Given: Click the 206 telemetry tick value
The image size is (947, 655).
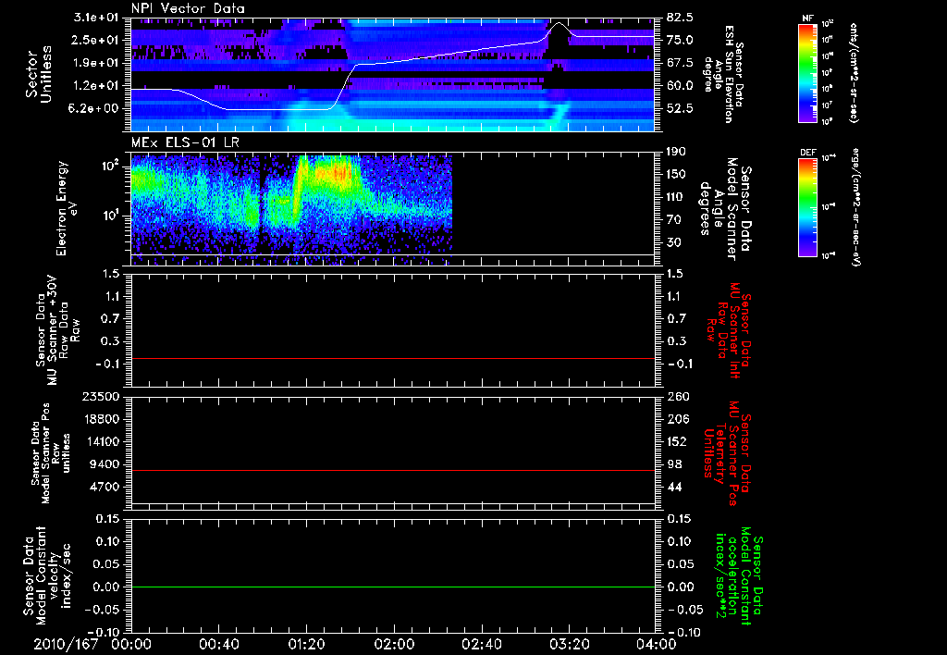Looking at the screenshot, I should (x=676, y=419).
